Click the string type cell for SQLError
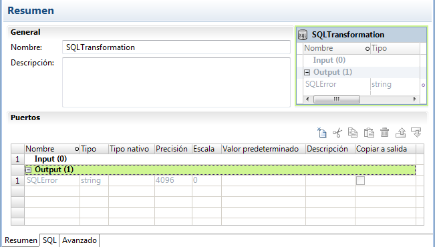Image resolution: width=435 pixels, height=247 pixels. (94, 180)
